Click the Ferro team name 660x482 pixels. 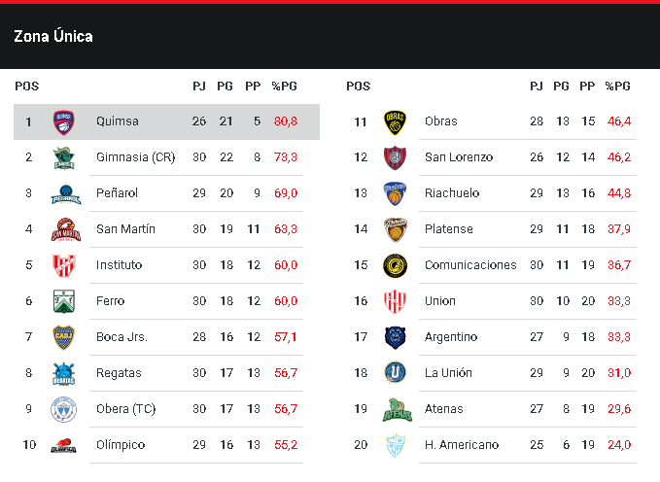[x=110, y=301]
